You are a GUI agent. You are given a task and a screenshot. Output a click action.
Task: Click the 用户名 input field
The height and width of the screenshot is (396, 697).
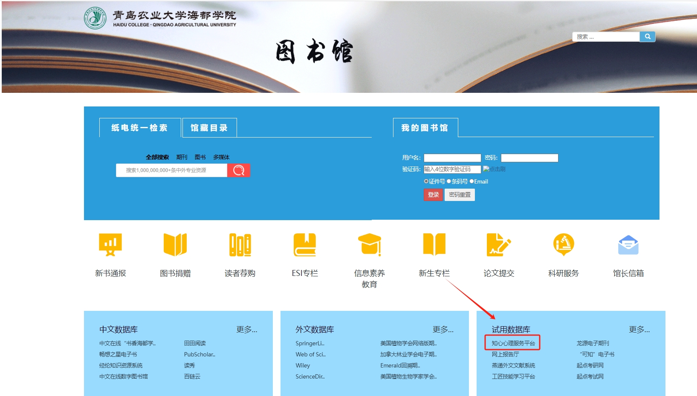(x=452, y=158)
